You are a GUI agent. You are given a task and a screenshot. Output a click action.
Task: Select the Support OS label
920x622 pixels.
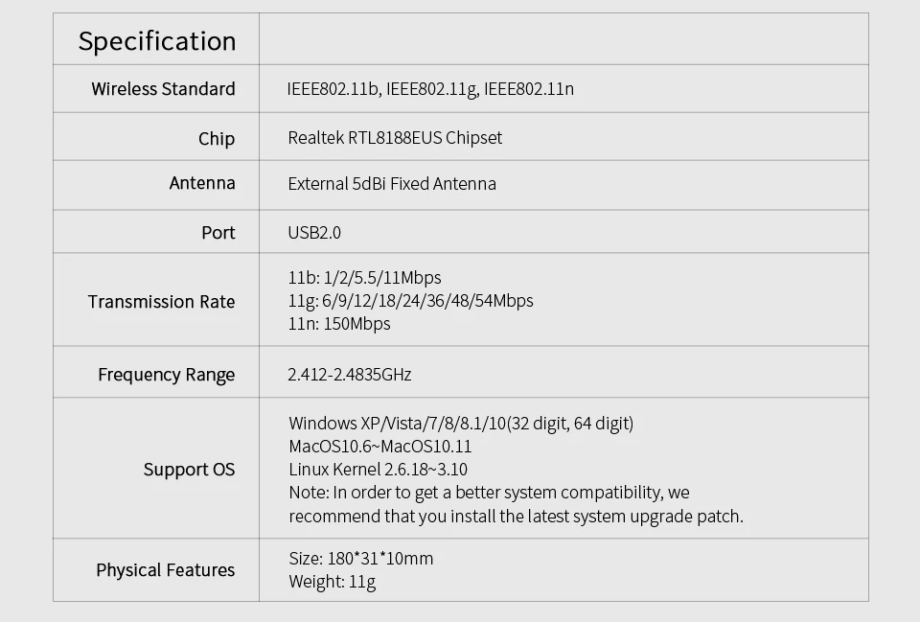click(189, 470)
